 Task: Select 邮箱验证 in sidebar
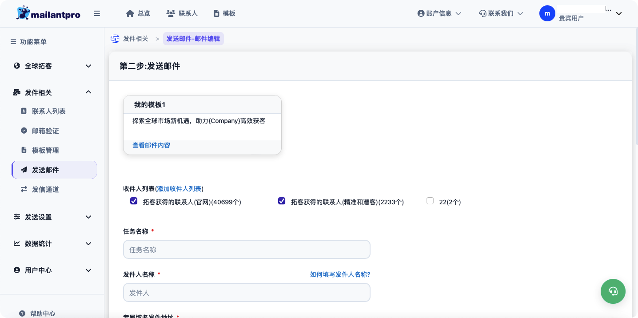[x=45, y=131]
